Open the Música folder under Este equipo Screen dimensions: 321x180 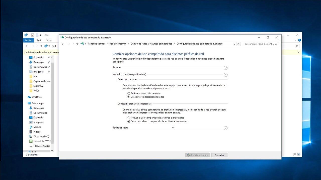click(x=37, y=127)
